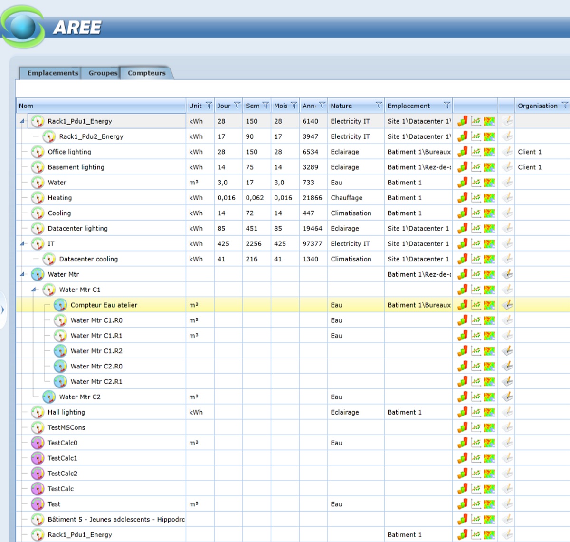This screenshot has height=542, width=570.
Task: Open the trend graph for TestCalc0
Action: (x=476, y=443)
